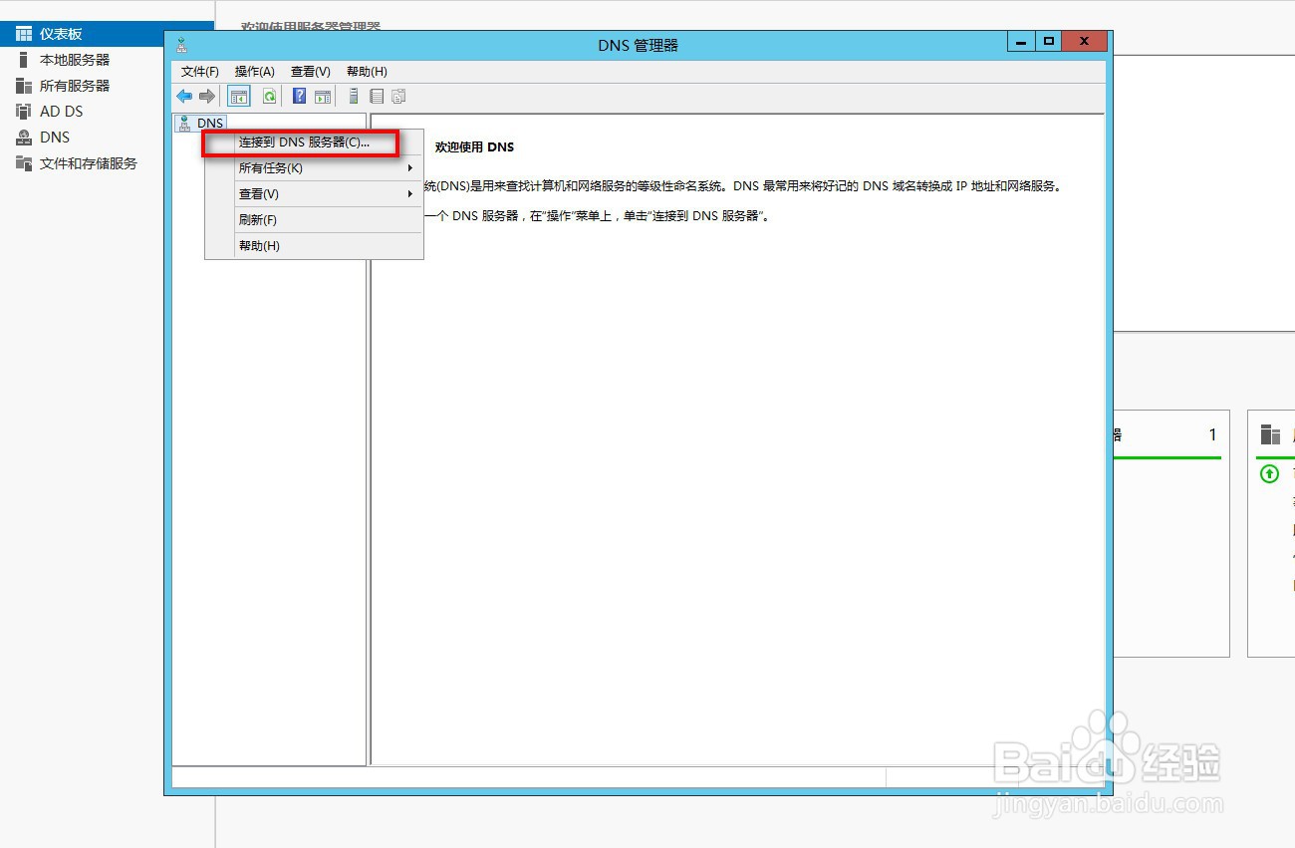
Task: Click the green Refresh toolbar icon
Action: (x=269, y=97)
